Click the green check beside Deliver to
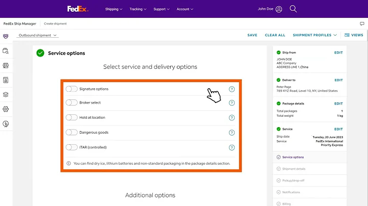 pyautogui.click(x=279, y=80)
